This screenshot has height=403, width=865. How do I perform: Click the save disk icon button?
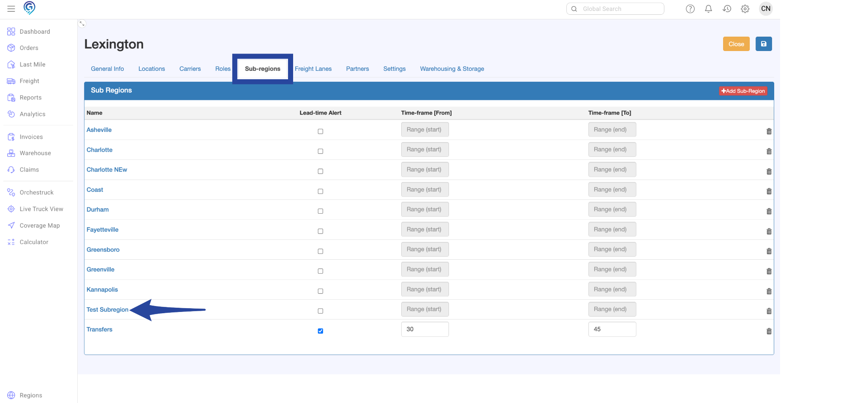tap(763, 44)
